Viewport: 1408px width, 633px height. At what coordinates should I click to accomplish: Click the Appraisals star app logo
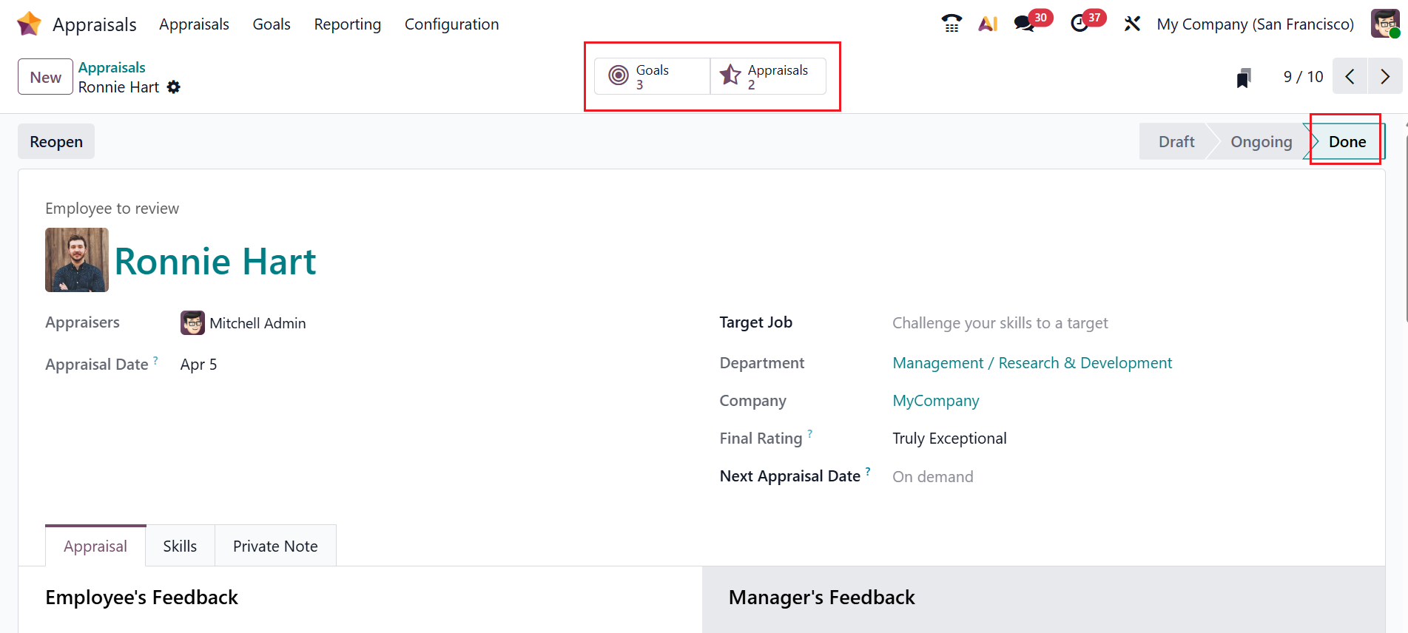coord(29,24)
